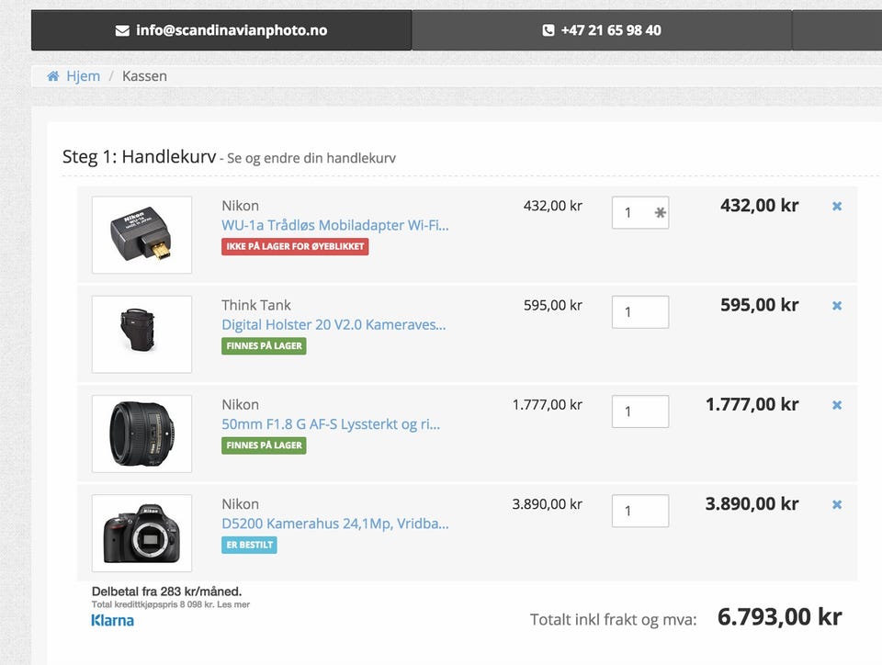Screen dimensions: 882x665
Task: Open D5200 Kamerahus product link
Action: (334, 524)
